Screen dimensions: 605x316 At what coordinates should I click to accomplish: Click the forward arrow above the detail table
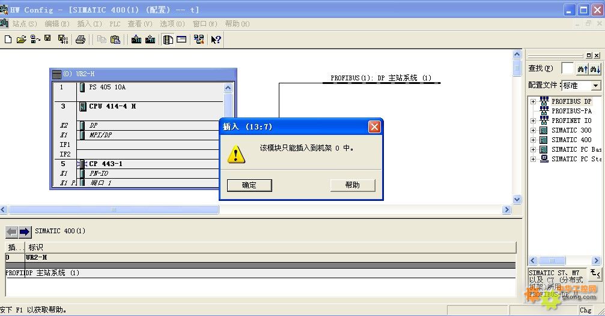[x=25, y=231]
